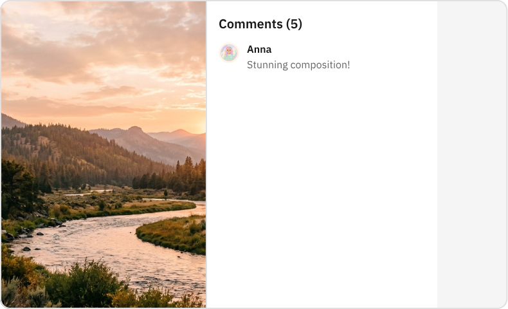Image resolution: width=508 pixels, height=309 pixels.
Task: Click the grassy riverbank island in the photo
Action: 174,233
